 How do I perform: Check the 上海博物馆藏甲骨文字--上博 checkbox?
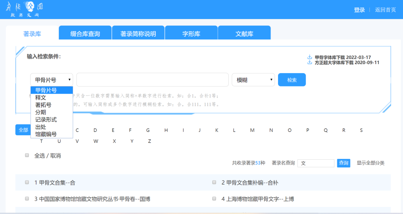click(x=214, y=199)
